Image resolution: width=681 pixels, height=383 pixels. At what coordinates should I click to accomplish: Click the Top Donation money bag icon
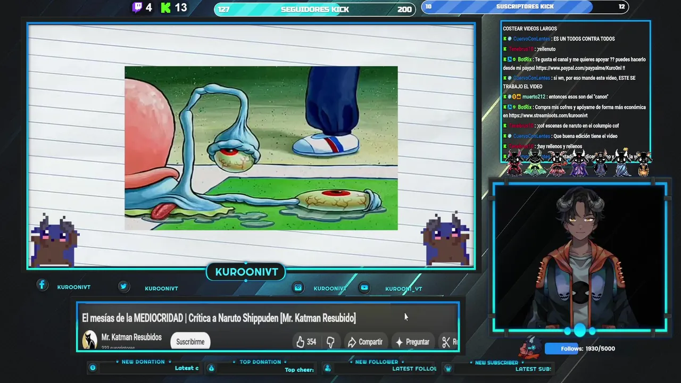pyautogui.click(x=211, y=368)
